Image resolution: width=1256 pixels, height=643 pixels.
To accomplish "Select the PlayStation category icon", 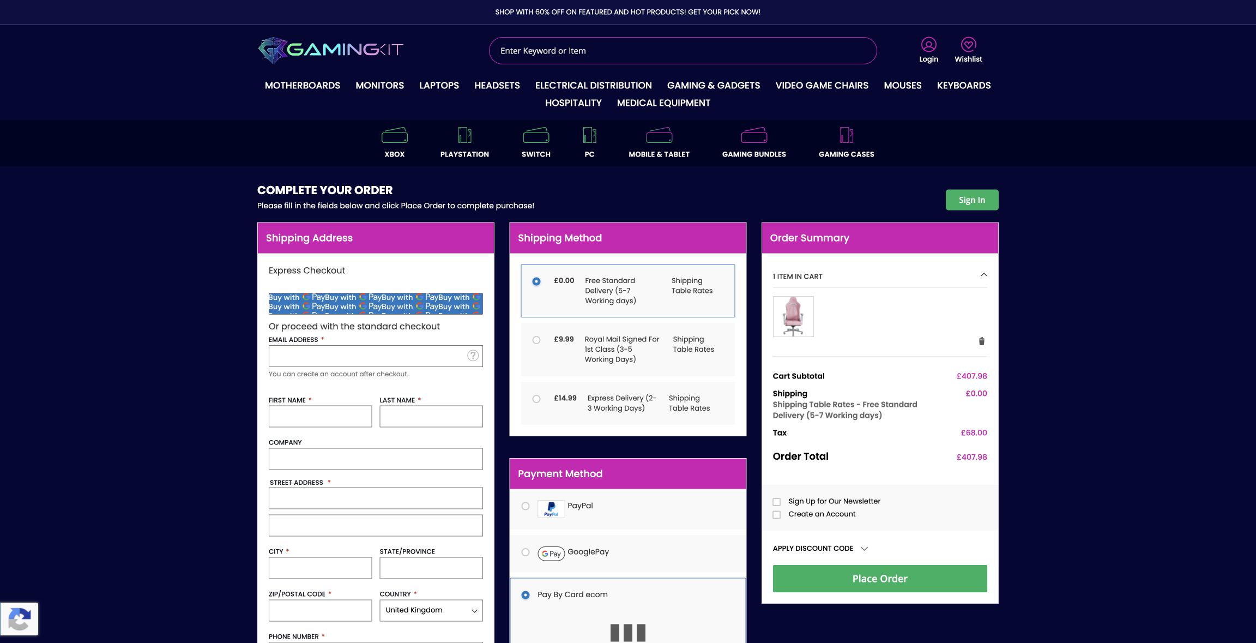I will [464, 135].
